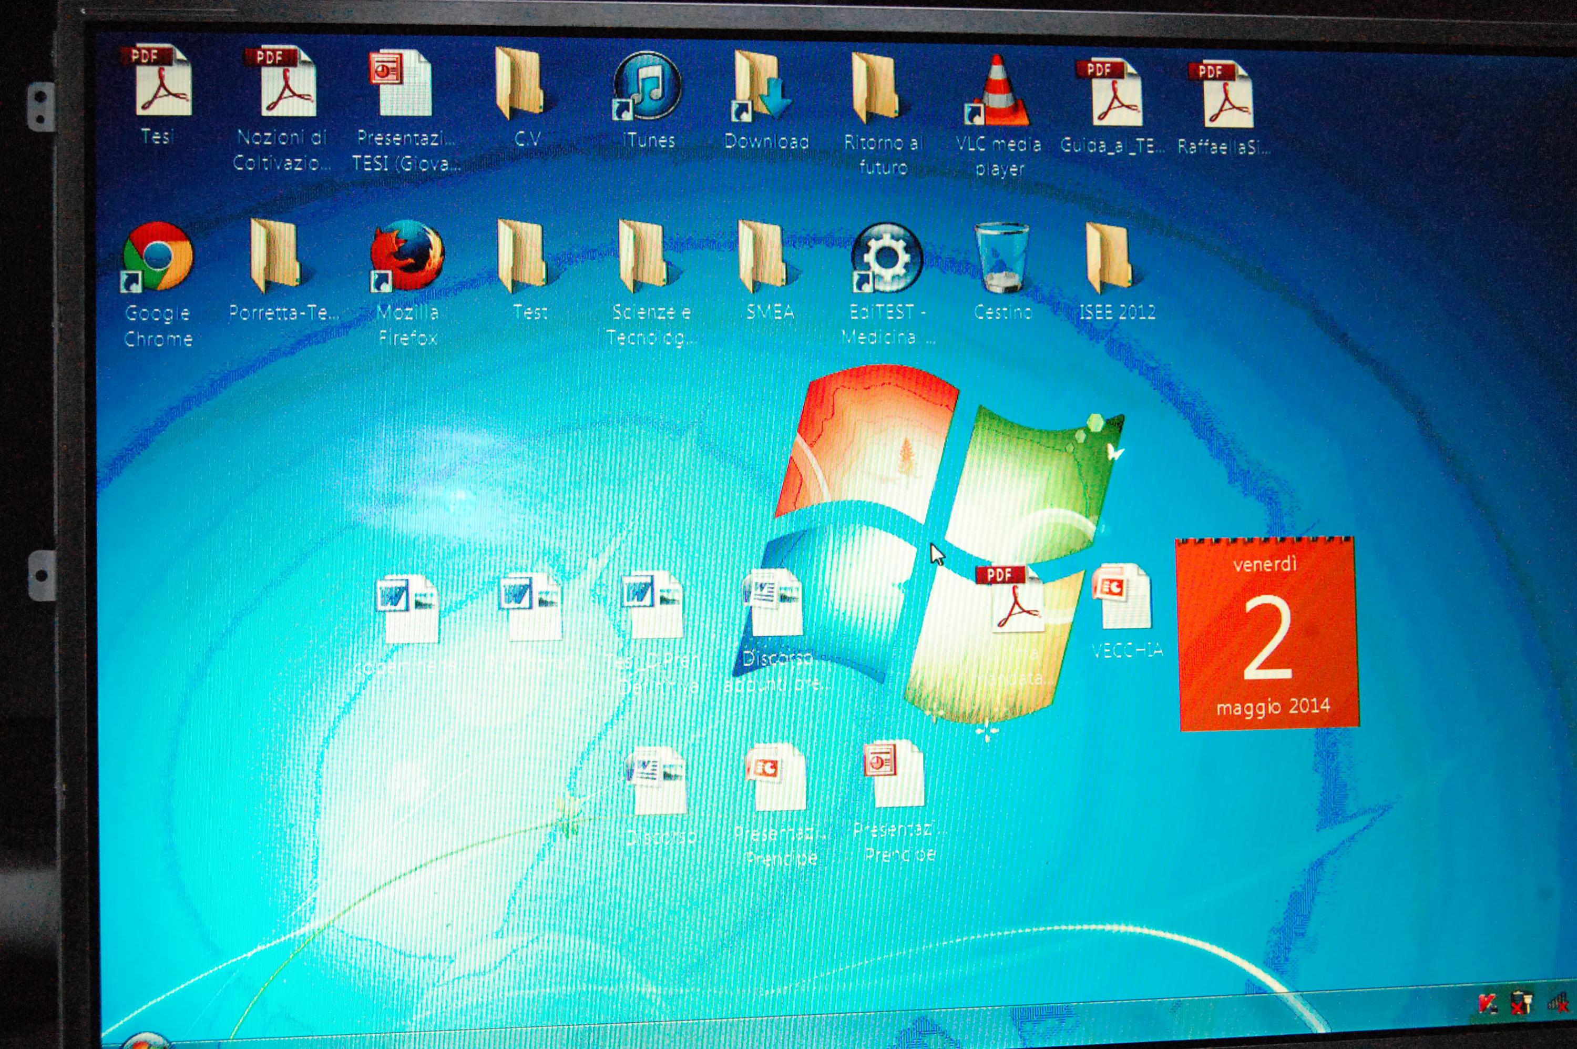This screenshot has height=1049, width=1577.
Task: Select the Nozioni di Coltivazione PDF
Action: [286, 84]
